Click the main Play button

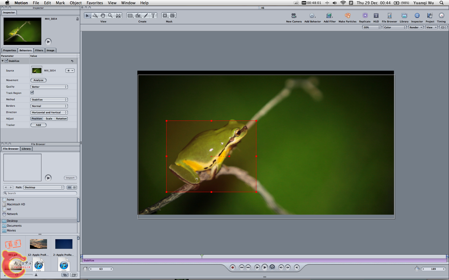(265, 267)
